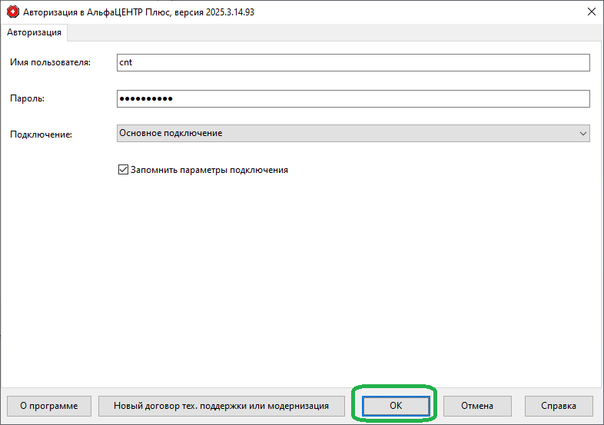Image resolution: width=604 pixels, height=425 pixels.
Task: Confirm login with the OK button
Action: (x=396, y=406)
